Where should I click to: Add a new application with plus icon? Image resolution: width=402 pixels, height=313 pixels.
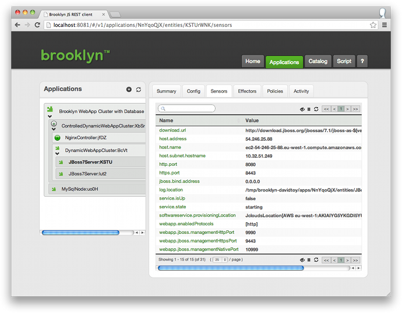[x=129, y=90]
